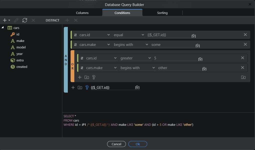This screenshot has height=150, width=255.
Task: Click the add plus icon in the toolbar
Action: coord(5,20)
